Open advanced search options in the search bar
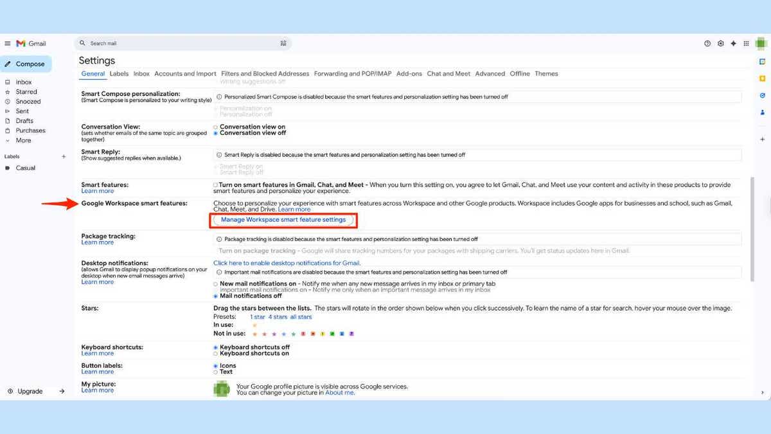Viewport: 771px width, 434px height. 283,43
